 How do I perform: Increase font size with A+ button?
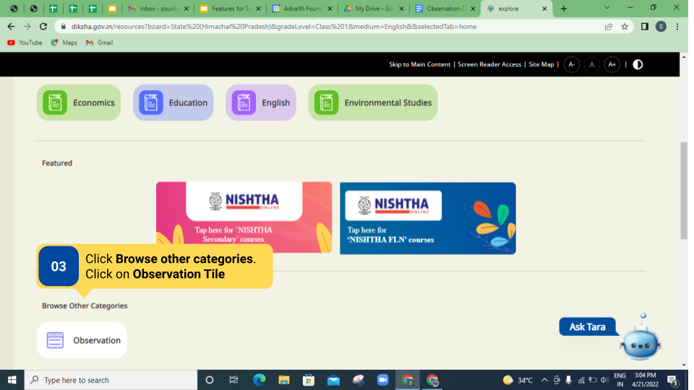tap(612, 64)
